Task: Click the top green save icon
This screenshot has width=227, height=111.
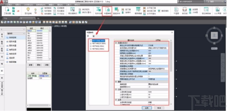Action: click(13, 8)
